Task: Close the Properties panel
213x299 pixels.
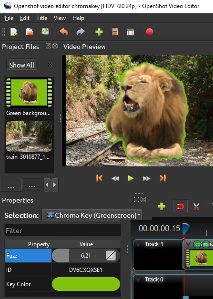Action: click(x=143, y=200)
